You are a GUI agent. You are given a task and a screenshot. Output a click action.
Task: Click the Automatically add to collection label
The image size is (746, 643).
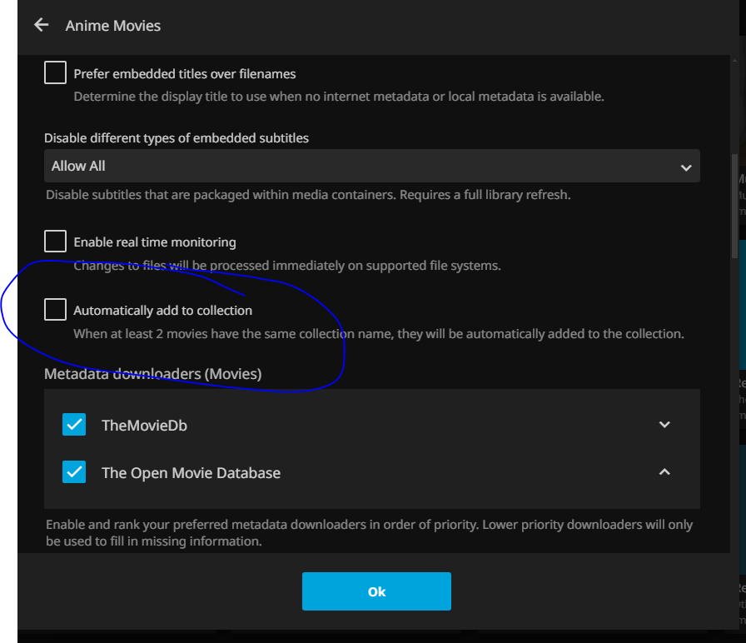pyautogui.click(x=162, y=311)
